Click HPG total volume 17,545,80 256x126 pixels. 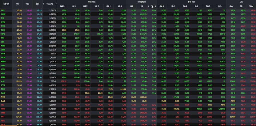point(52,34)
